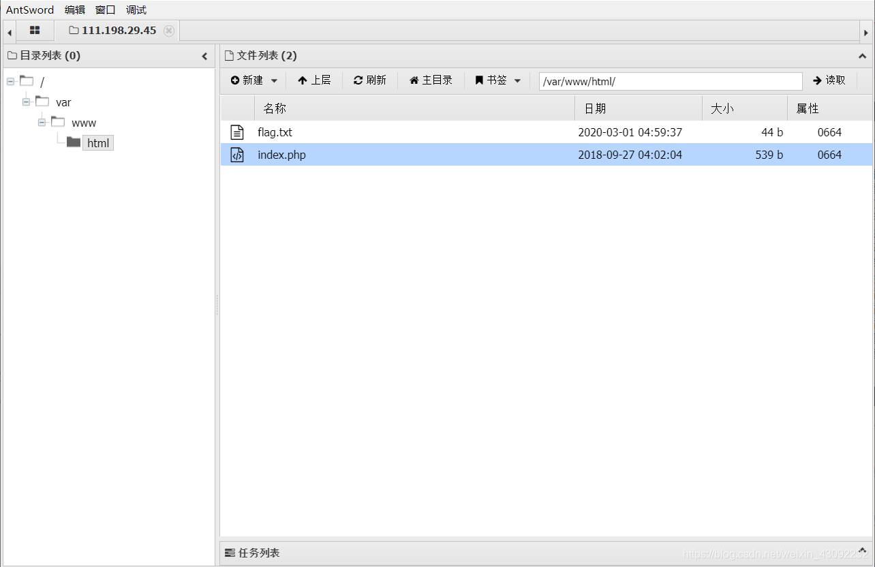Select the 111.198.29.45 tab
Viewport: 875px width, 567px height.
(x=119, y=31)
